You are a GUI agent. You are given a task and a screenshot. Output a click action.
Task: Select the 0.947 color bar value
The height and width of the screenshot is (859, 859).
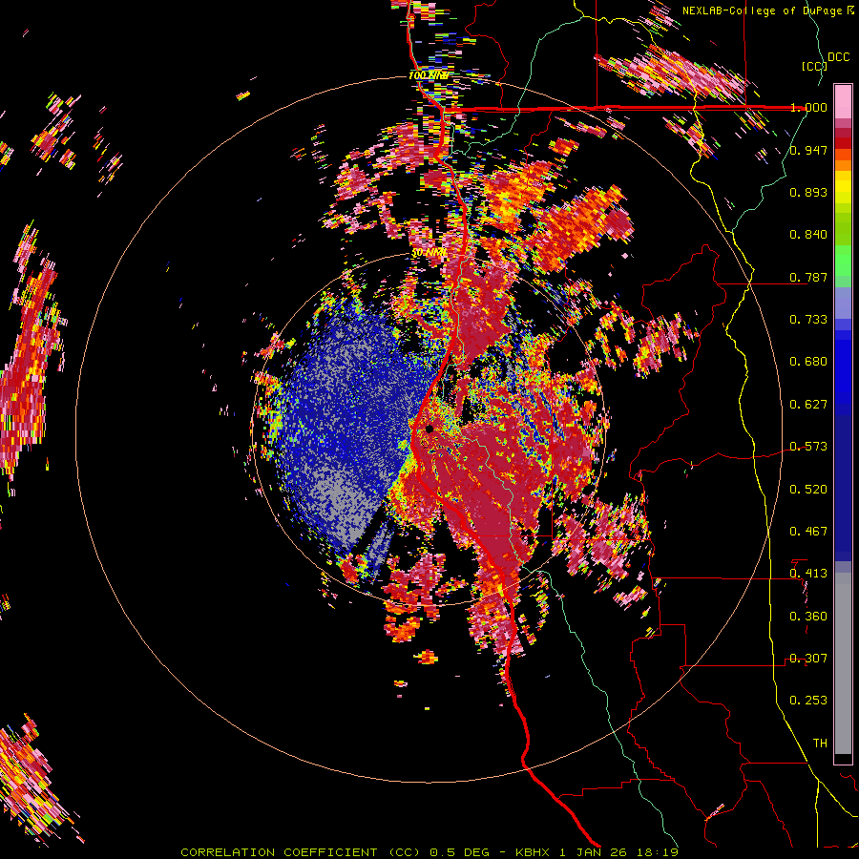(808, 150)
